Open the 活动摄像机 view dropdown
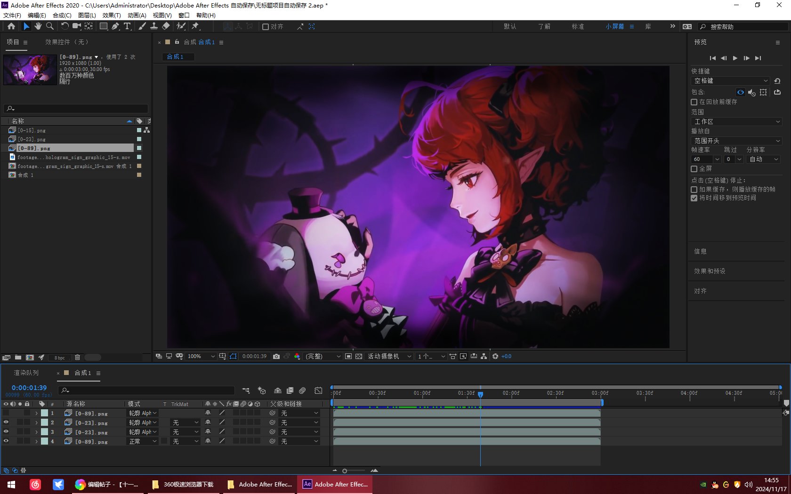The height and width of the screenshot is (494, 791). click(389, 357)
